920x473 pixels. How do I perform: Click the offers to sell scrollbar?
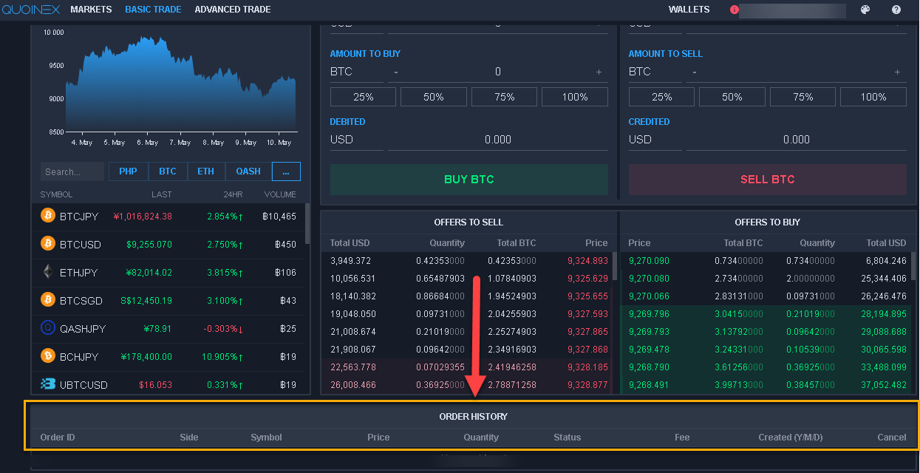pyautogui.click(x=615, y=267)
